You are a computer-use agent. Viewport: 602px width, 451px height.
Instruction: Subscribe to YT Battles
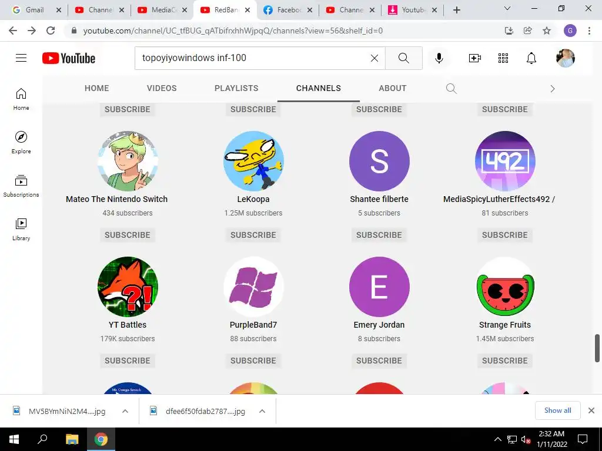pos(128,361)
